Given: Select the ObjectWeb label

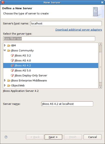Looking at the screenshot, I should coord(18,85).
